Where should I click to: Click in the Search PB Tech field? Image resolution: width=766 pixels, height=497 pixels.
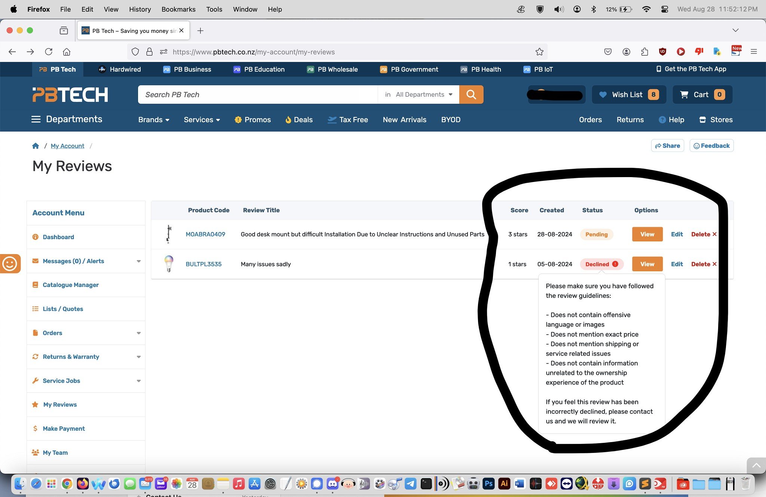pos(258,95)
